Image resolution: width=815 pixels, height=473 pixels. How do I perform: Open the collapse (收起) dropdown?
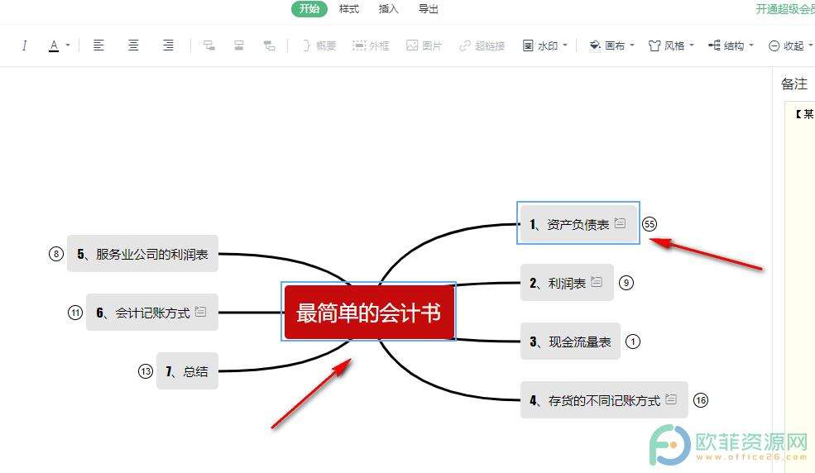[x=790, y=45]
